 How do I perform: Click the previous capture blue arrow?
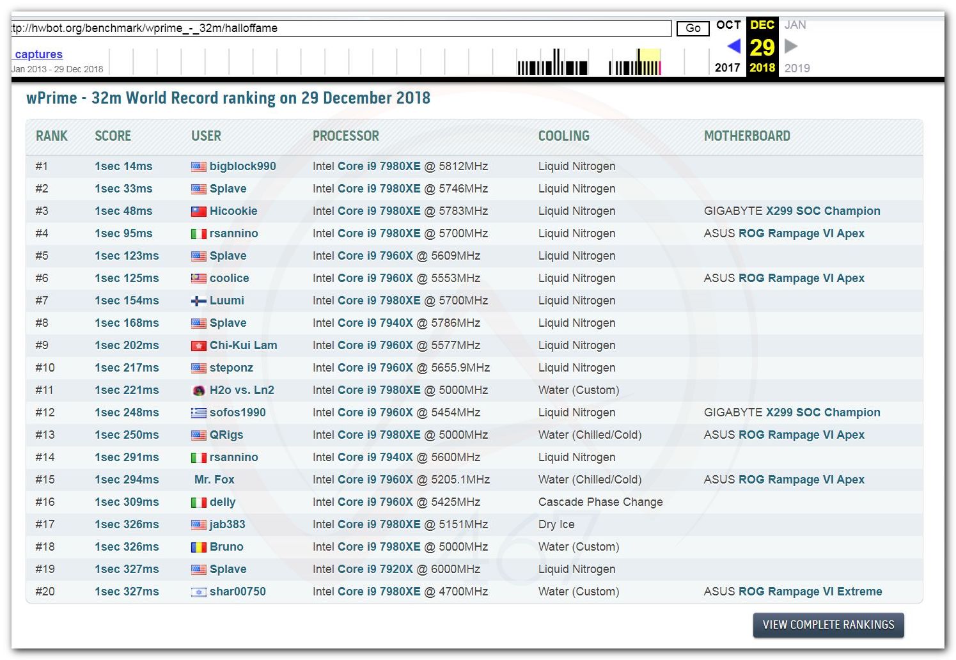click(733, 46)
